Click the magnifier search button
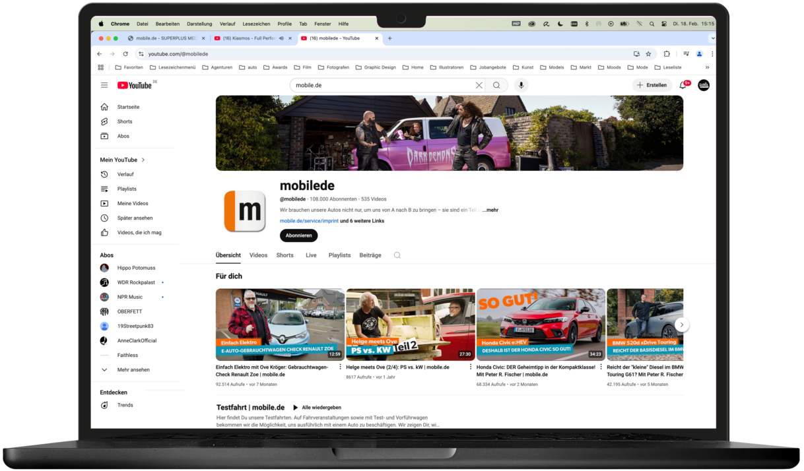Viewport: 804px width, 471px height. coord(496,85)
